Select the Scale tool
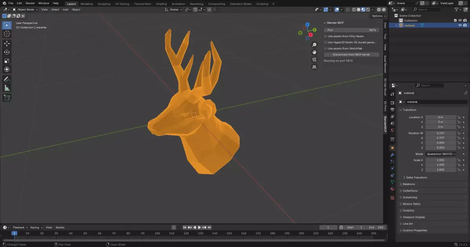This screenshot has height=247, width=470. [x=7, y=61]
